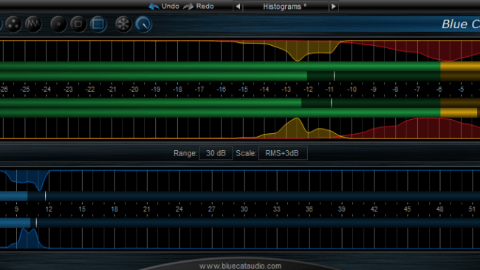Select the medium square size icon
This screenshot has height=270, width=480.
click(78, 24)
